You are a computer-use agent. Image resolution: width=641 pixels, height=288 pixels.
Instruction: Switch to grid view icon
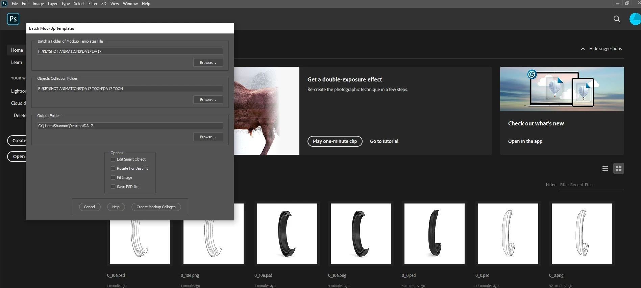pos(619,168)
